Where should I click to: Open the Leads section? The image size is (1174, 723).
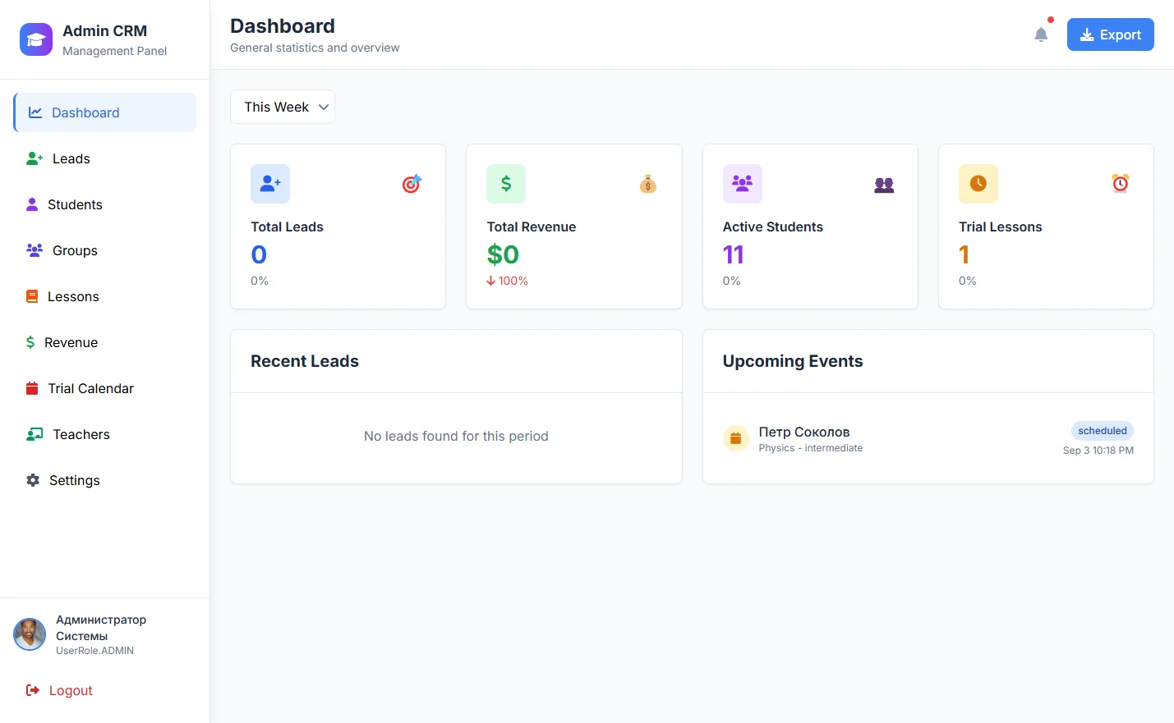105,158
